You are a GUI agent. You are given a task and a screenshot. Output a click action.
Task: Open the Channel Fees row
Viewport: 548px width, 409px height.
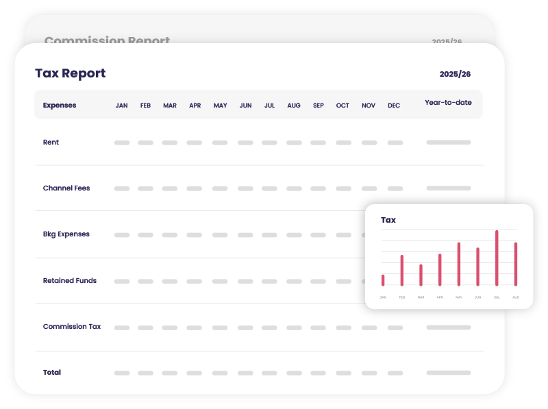(66, 188)
